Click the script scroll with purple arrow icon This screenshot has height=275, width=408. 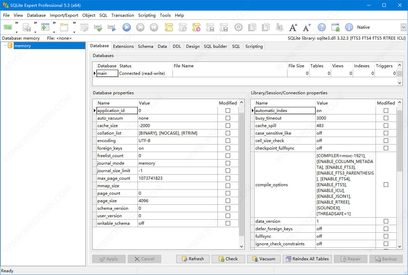196,27
